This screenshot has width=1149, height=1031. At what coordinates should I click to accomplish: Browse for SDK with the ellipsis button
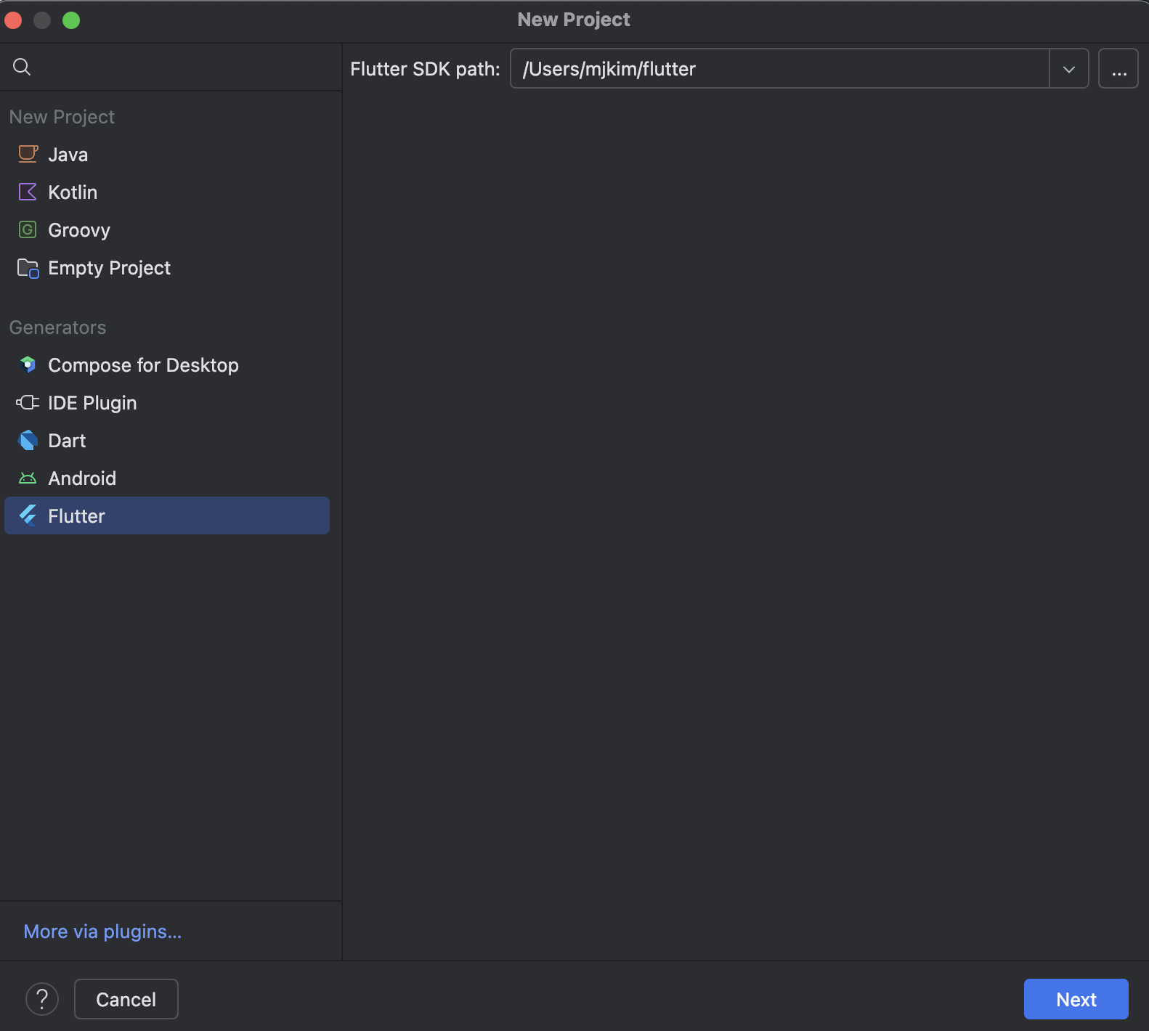1118,69
